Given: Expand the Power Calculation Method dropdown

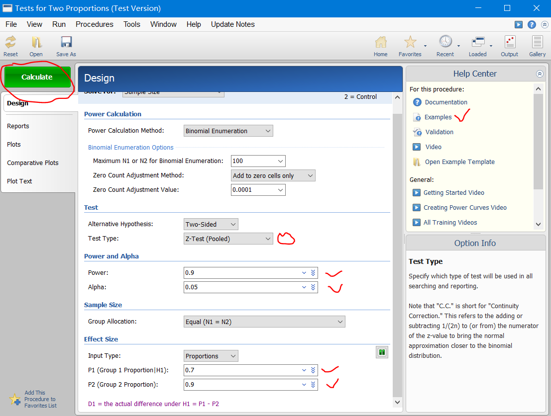Looking at the screenshot, I should pyautogui.click(x=228, y=131).
